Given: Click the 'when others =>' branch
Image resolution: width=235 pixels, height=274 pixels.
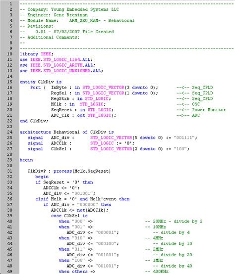Looking at the screenshot, I should (x=77, y=272).
